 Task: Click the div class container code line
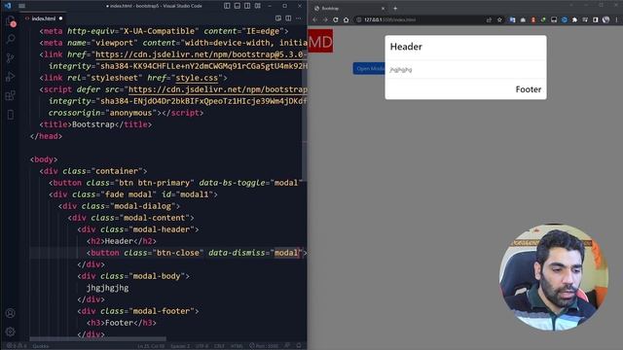point(93,171)
